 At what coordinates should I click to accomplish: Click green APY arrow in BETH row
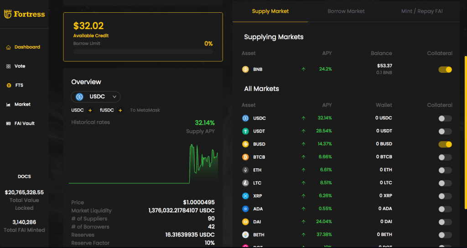click(x=303, y=235)
